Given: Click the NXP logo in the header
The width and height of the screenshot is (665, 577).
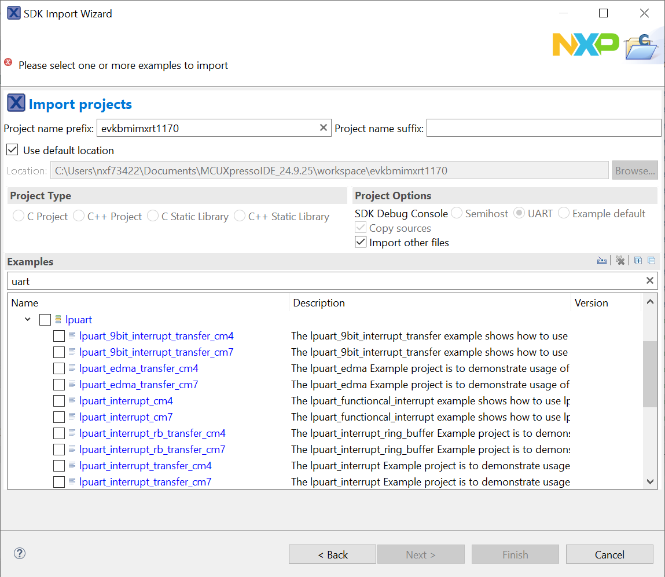Looking at the screenshot, I should coord(585,45).
